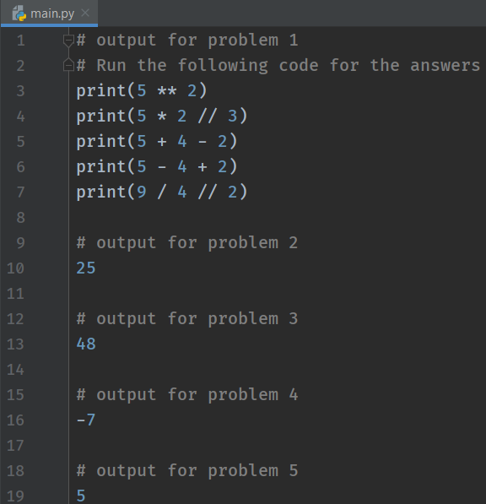Click the -7 value on line 16
The width and height of the screenshot is (486, 504).
86,420
